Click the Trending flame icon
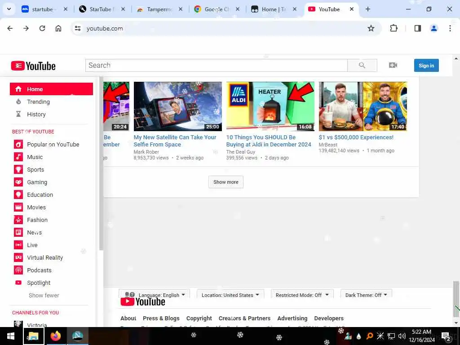This screenshot has width=460, height=345. [18, 102]
